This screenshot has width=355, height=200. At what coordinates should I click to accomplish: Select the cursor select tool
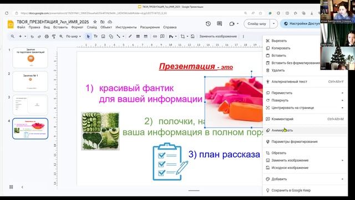click(88, 36)
